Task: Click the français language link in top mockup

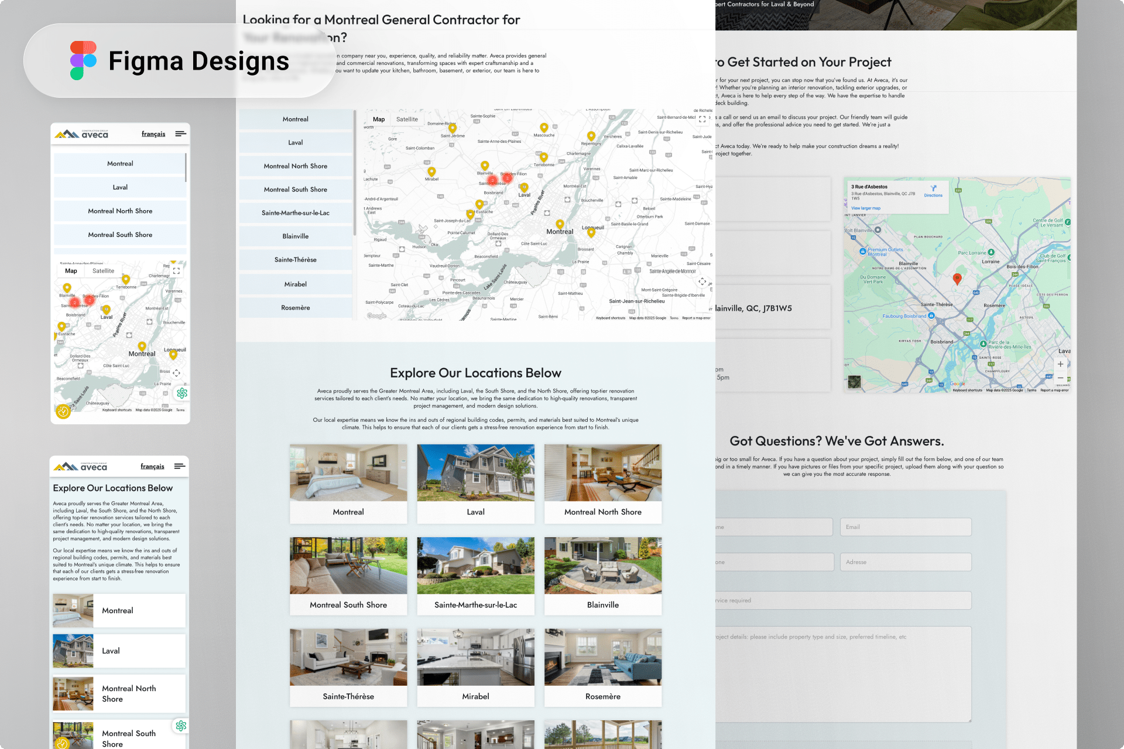Action: 153,134
